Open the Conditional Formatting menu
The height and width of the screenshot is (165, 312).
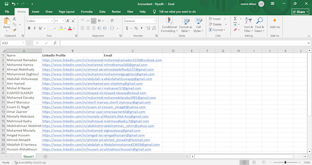(169, 25)
